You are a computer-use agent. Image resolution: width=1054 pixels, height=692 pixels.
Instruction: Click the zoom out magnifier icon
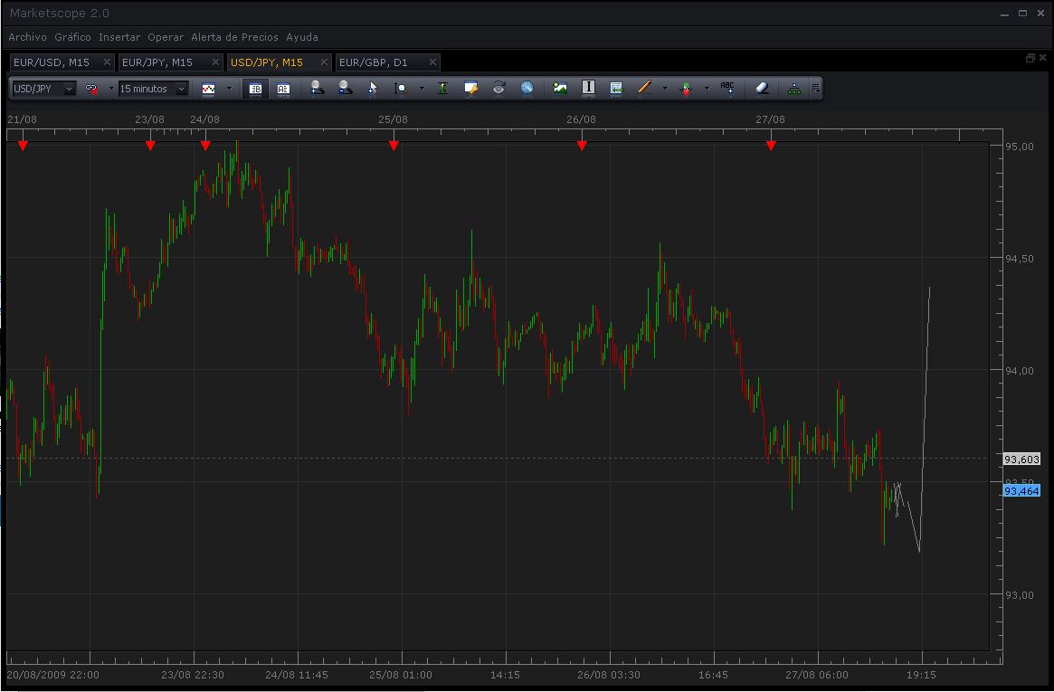(x=345, y=88)
